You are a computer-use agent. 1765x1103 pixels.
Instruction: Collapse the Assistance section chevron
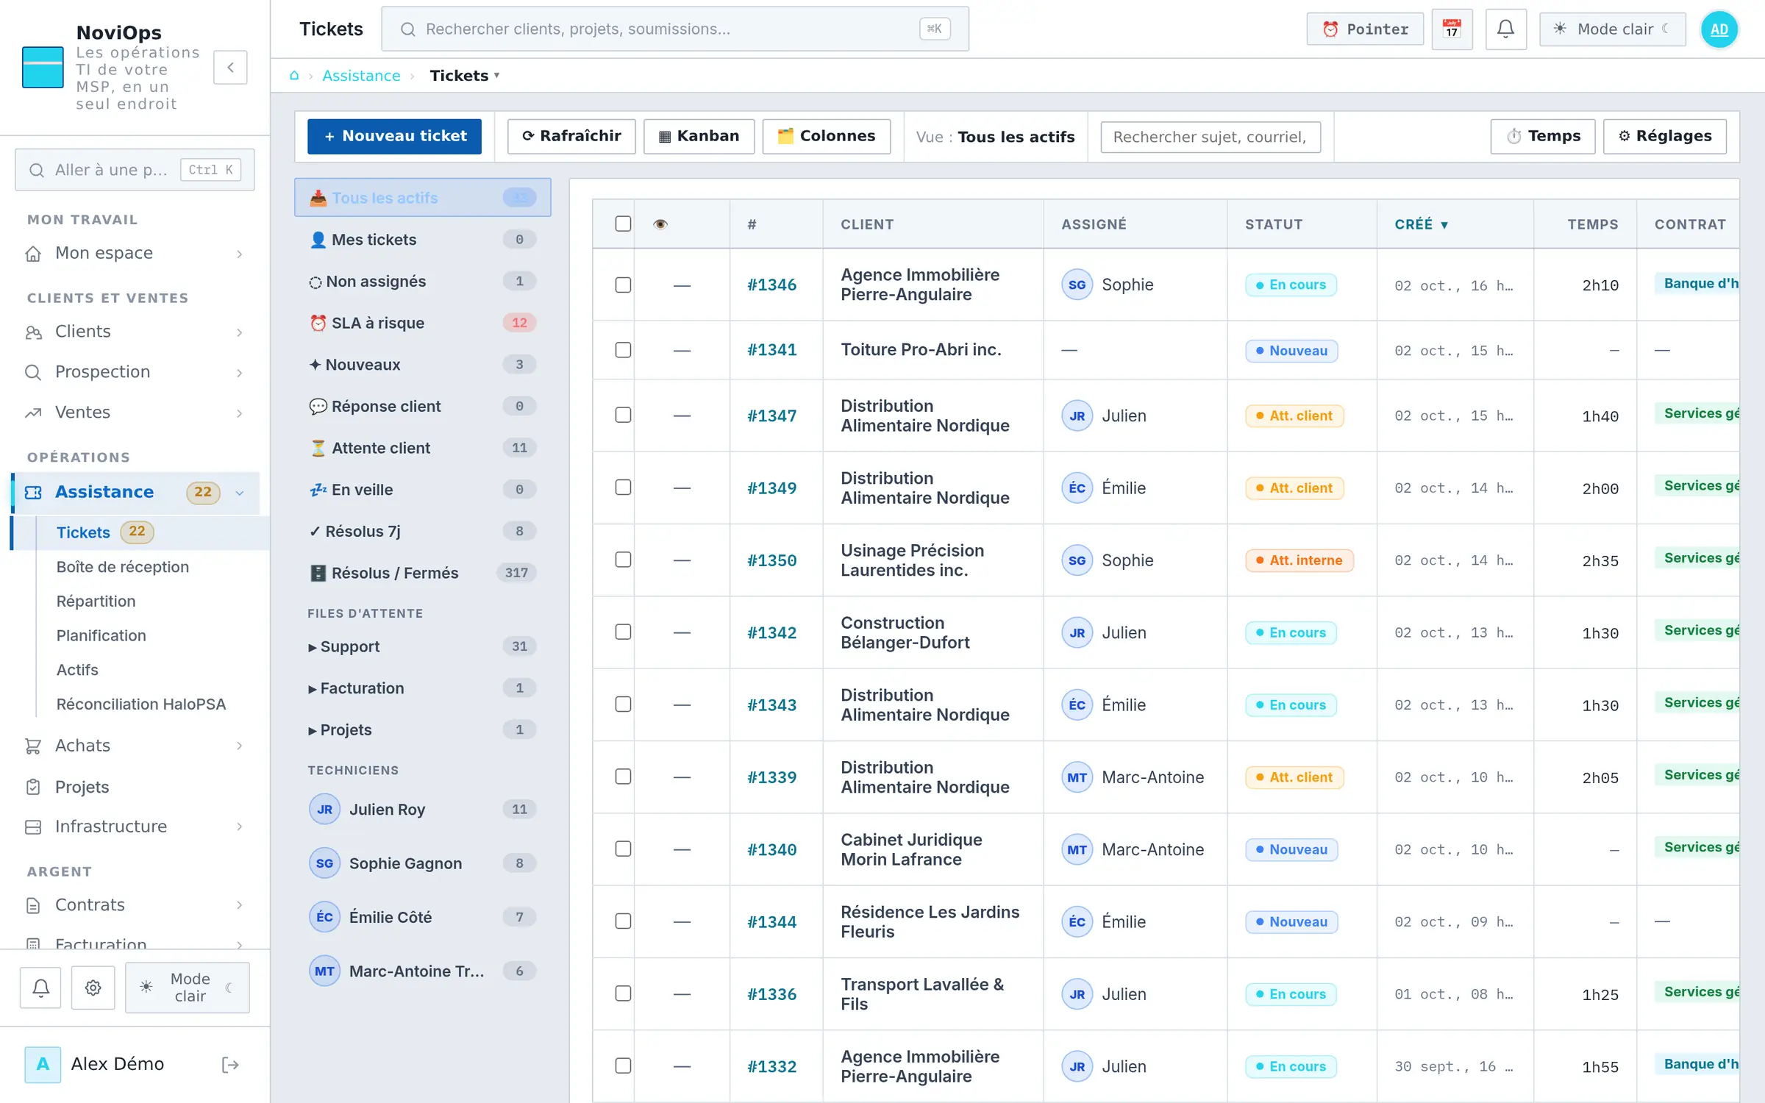pyautogui.click(x=239, y=493)
